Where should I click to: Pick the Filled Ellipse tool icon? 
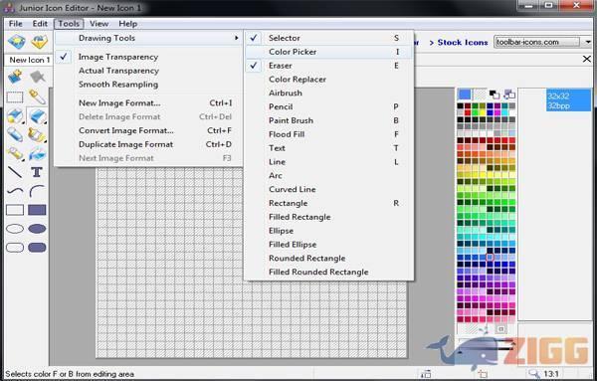click(x=37, y=229)
